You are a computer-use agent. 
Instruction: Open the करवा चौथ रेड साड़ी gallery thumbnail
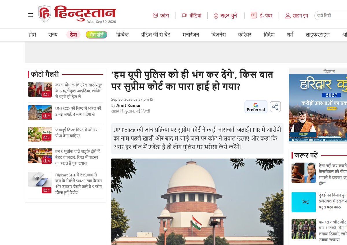(40, 89)
